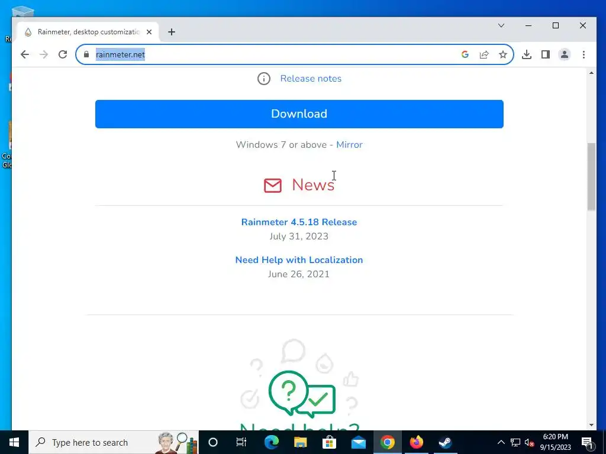Open the taskbar clock and calendar
Screen dimensions: 606x454
(x=555, y=442)
